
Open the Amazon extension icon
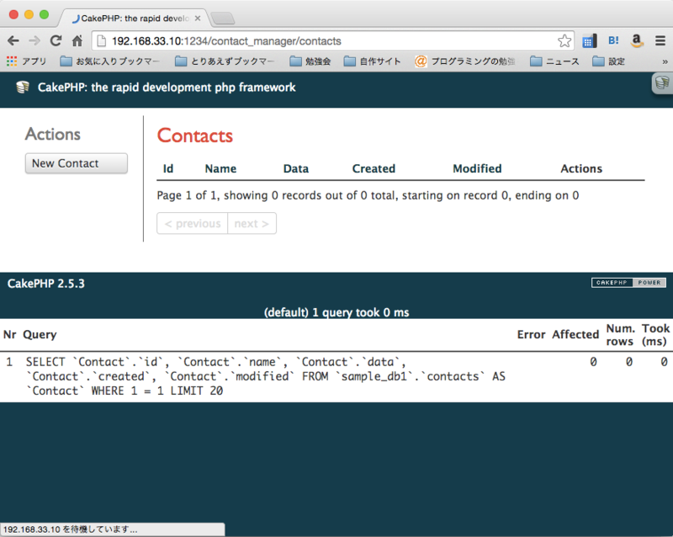click(637, 40)
